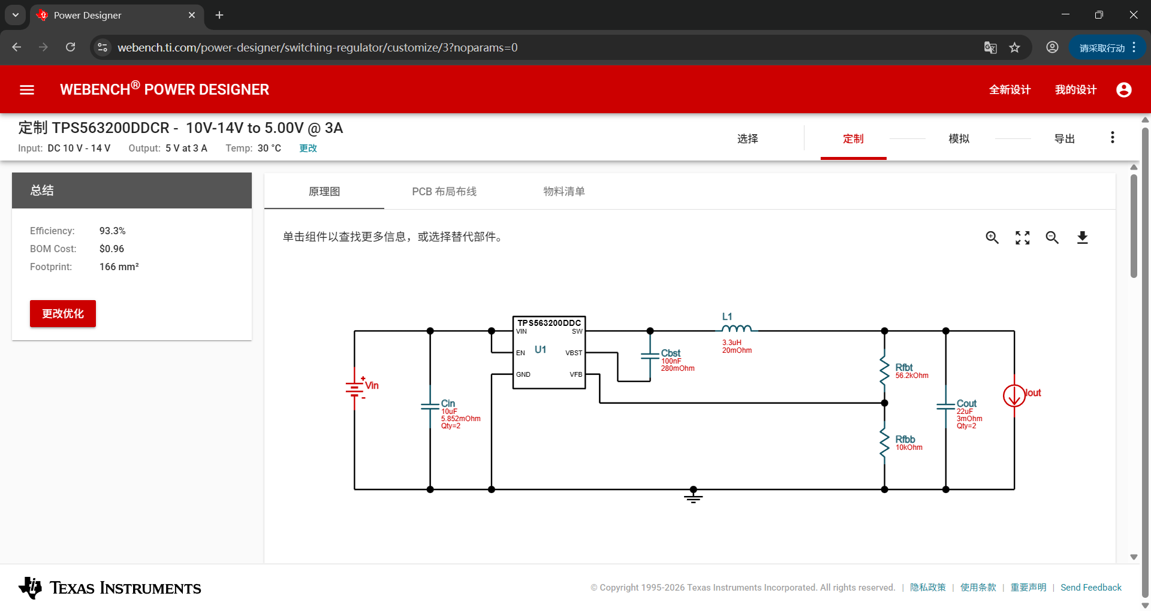
Task: Switch to the PCB 布局布线 tab
Action: click(444, 192)
